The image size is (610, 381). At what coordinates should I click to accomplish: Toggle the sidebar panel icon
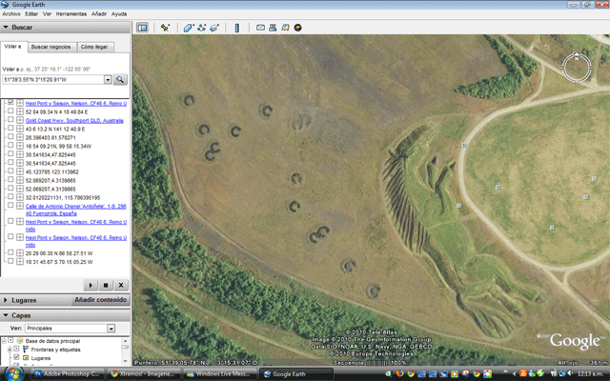142,28
